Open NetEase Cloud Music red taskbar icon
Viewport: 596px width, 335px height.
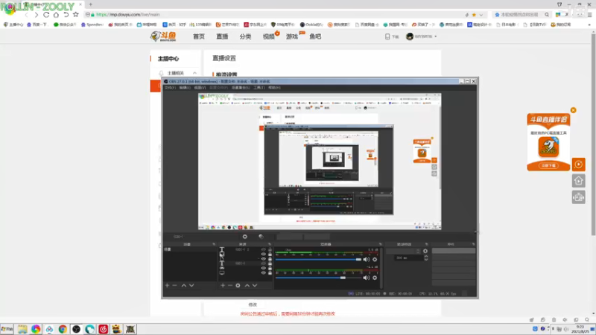[x=103, y=329]
